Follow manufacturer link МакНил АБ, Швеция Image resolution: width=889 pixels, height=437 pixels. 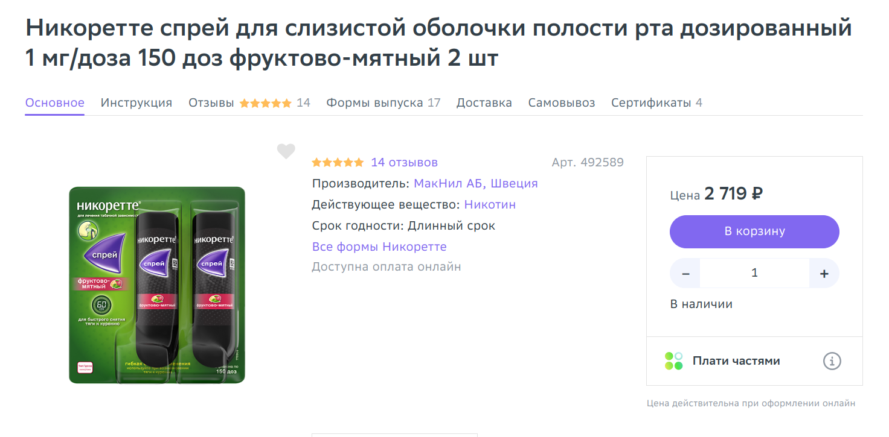[476, 183]
